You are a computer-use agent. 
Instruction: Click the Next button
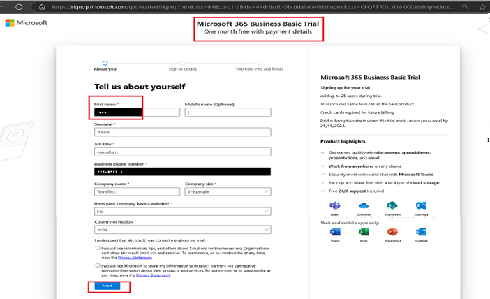[x=107, y=286]
